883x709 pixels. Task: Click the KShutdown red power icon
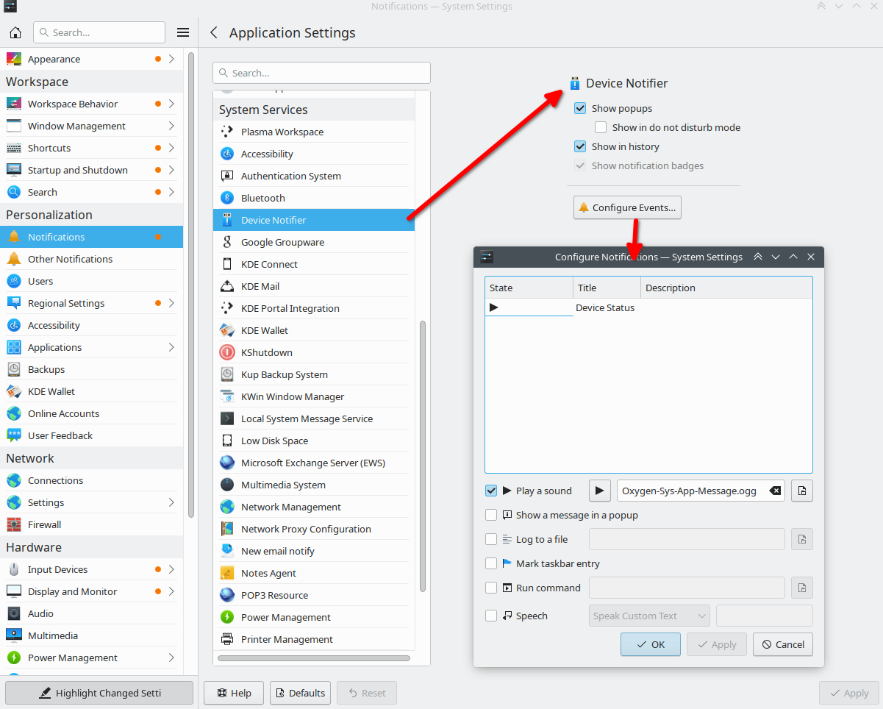pos(227,352)
